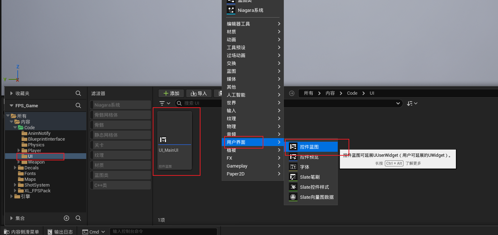Viewport: 498px width, 235px height.
Task: Click the search icon in 集合 section
Action: (78, 218)
